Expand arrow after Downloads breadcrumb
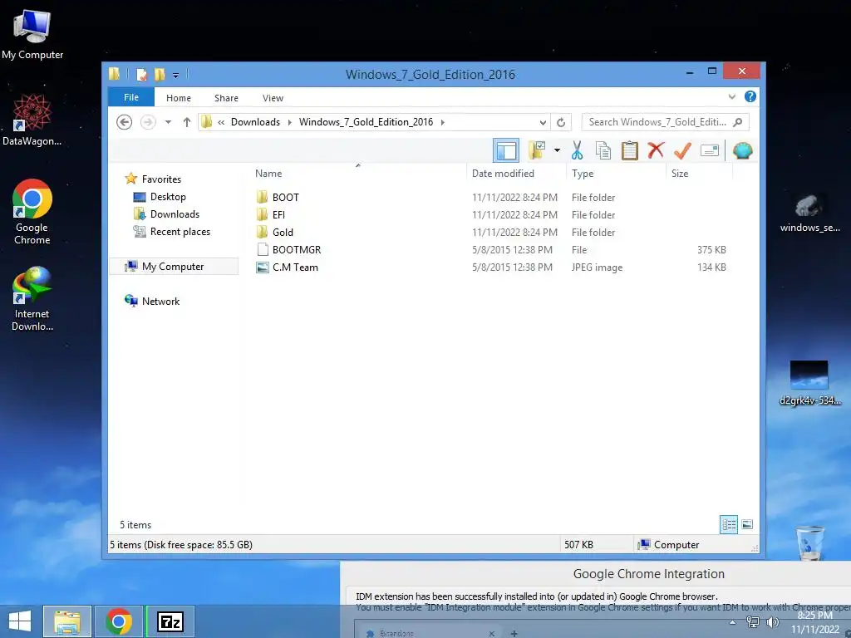This screenshot has height=638, width=851. pos(289,122)
